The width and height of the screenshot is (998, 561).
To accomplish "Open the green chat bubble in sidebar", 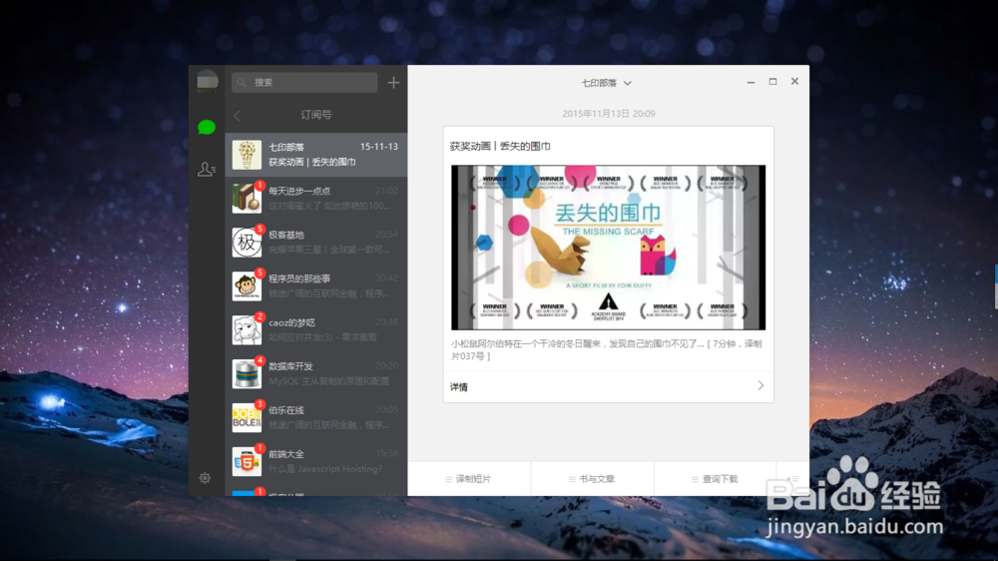I will pyautogui.click(x=207, y=128).
